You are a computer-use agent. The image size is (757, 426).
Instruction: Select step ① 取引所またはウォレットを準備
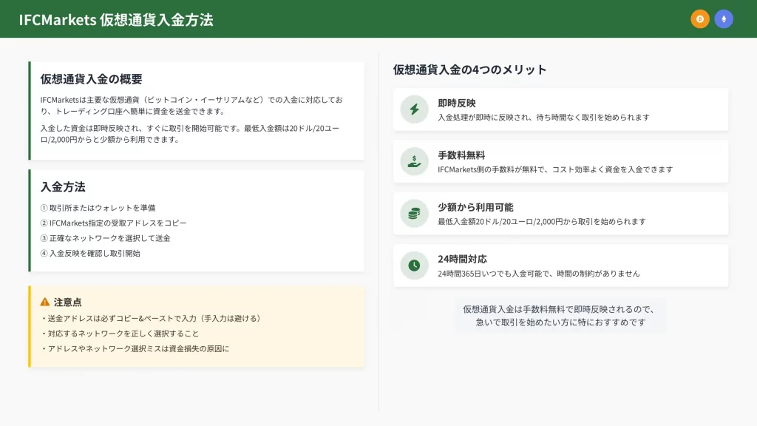[x=98, y=208]
